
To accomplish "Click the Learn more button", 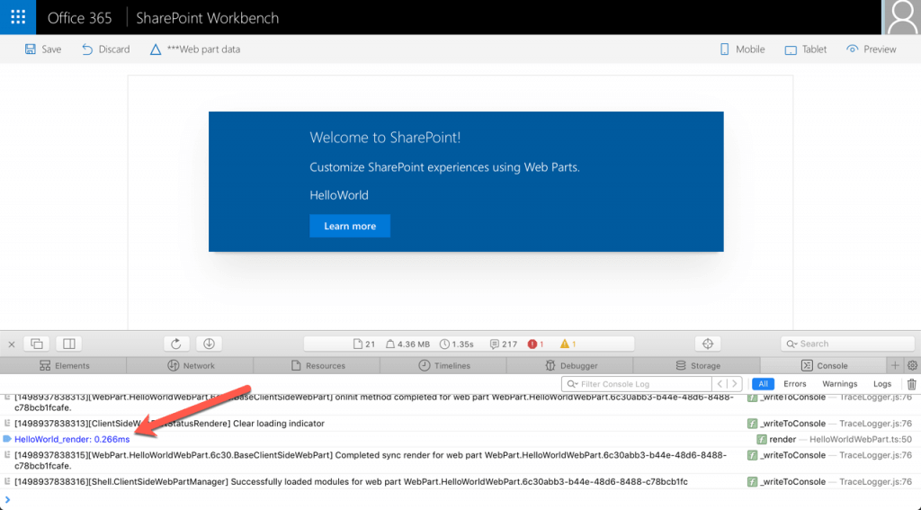I will pyautogui.click(x=350, y=226).
